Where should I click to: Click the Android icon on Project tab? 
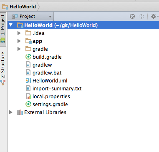(3, 40)
